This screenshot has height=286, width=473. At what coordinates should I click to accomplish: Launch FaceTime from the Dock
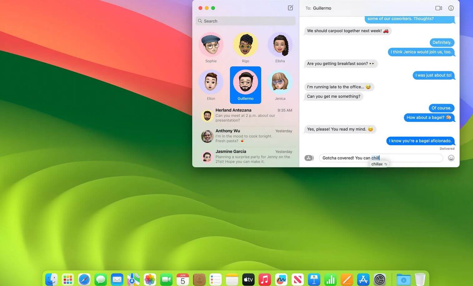click(x=166, y=279)
